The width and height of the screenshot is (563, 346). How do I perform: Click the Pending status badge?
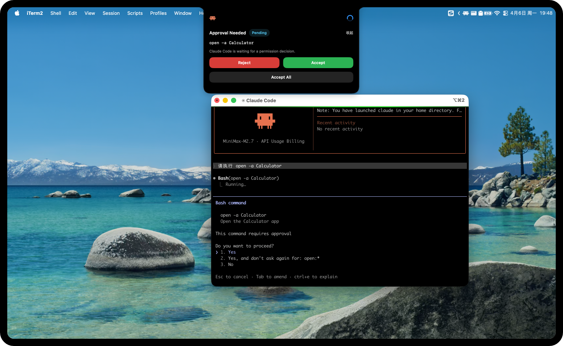coord(259,33)
